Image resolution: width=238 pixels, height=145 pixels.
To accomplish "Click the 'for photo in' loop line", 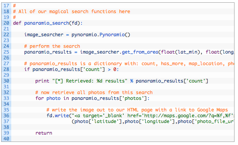I will coord(92,98).
